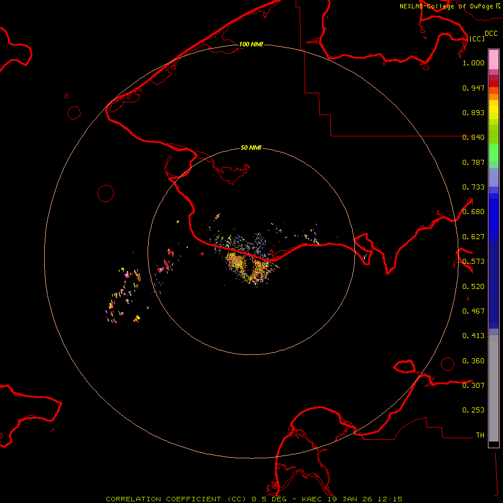
Task: Select the 50 NMI range ring label
Action: pyautogui.click(x=251, y=148)
